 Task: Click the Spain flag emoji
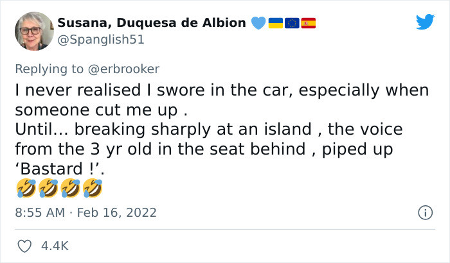click(309, 23)
